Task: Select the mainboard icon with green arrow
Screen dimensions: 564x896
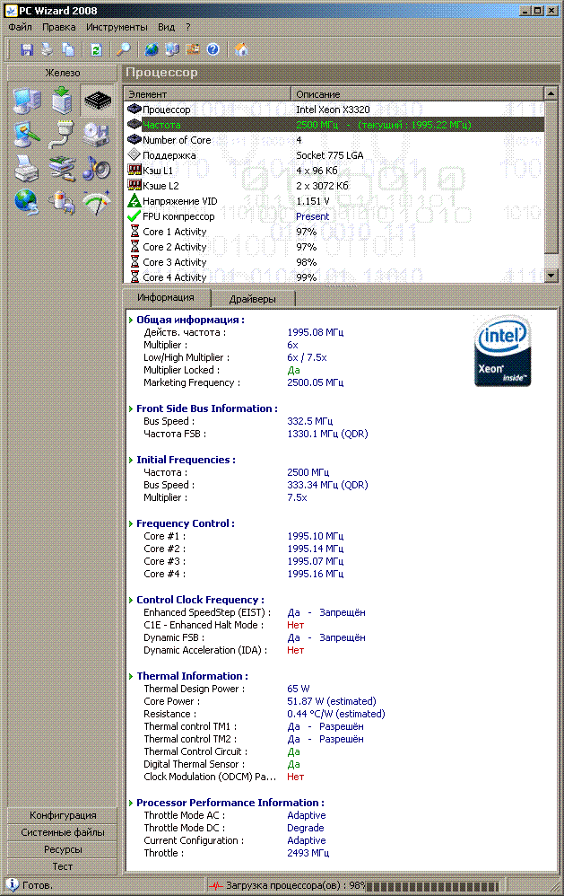Action: point(62,101)
